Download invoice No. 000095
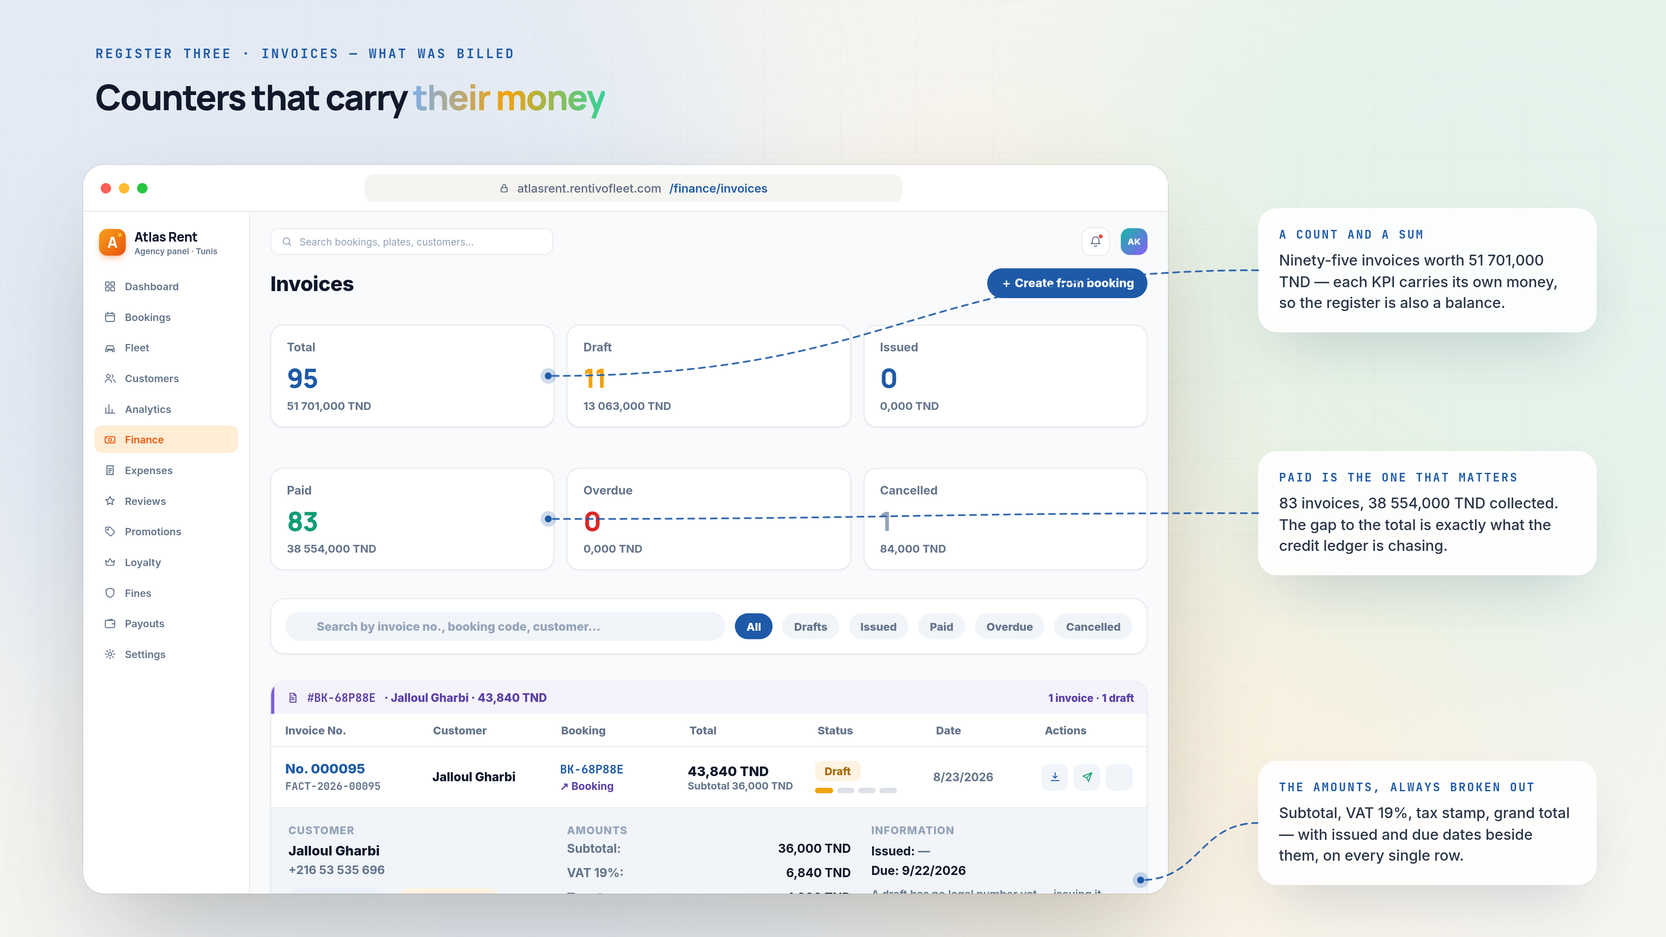 [x=1055, y=777]
